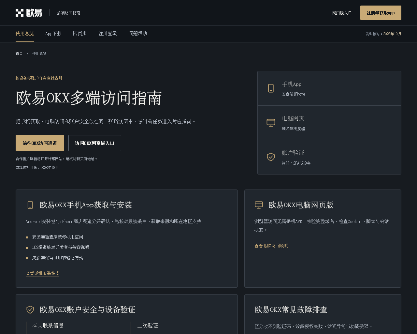
Task: Select the 手机App 安卓与iPhone card
Action: point(329,88)
